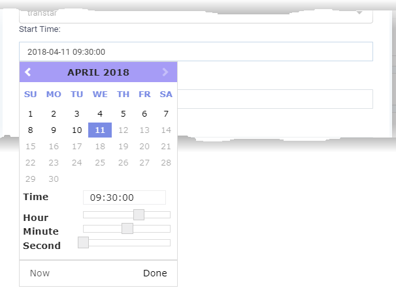Pick April 3 Tuesday date
The image size is (396, 292).
(x=76, y=114)
